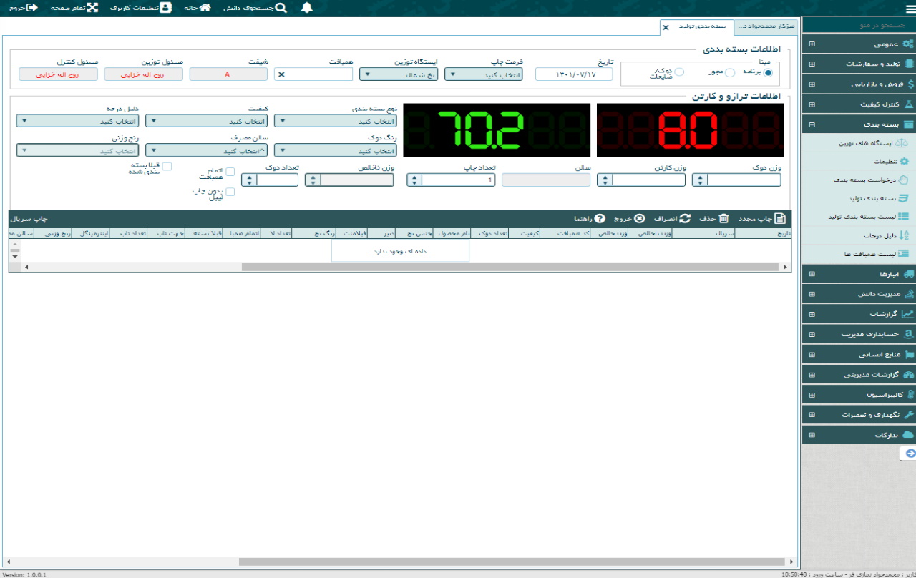Click the وزن دوک spinner field
Image resolution: width=916 pixels, height=578 pixels.
(737, 180)
